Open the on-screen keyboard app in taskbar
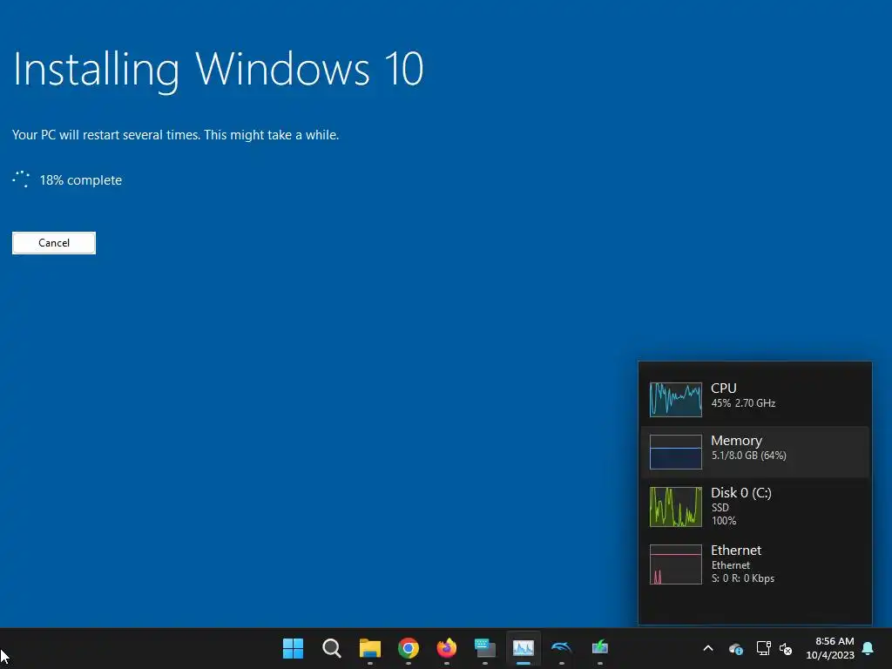Viewport: 892px width, 669px height. click(x=485, y=648)
